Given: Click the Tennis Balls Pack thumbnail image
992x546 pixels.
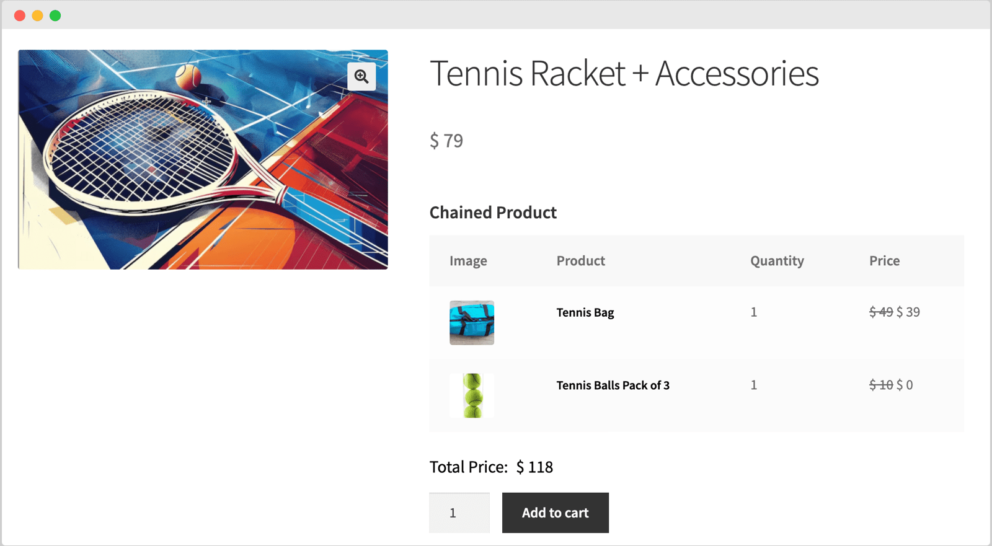Looking at the screenshot, I should (x=471, y=395).
